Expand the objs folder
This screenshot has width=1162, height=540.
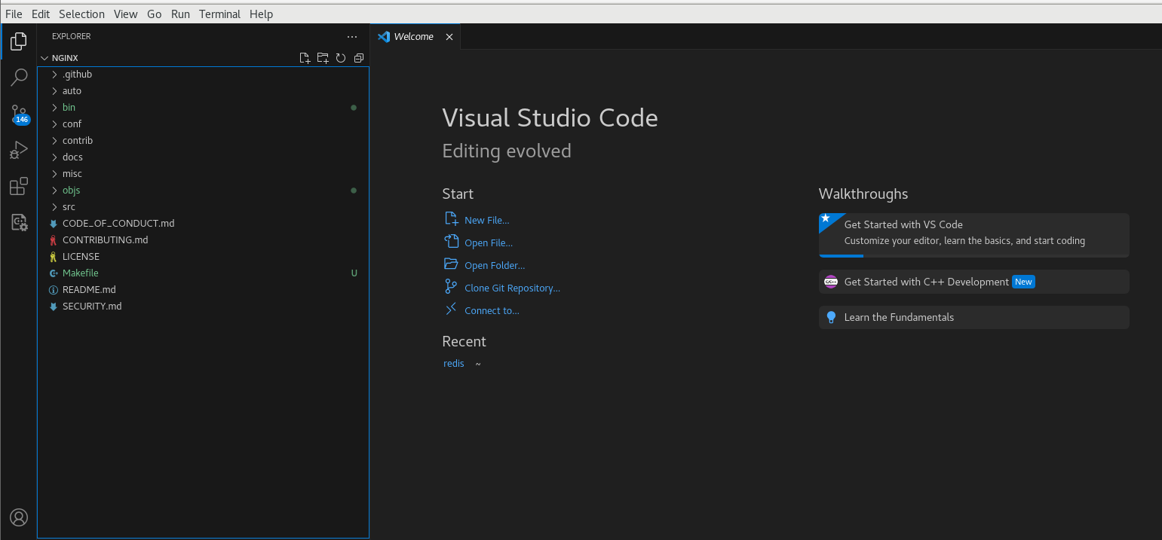pyautogui.click(x=54, y=191)
